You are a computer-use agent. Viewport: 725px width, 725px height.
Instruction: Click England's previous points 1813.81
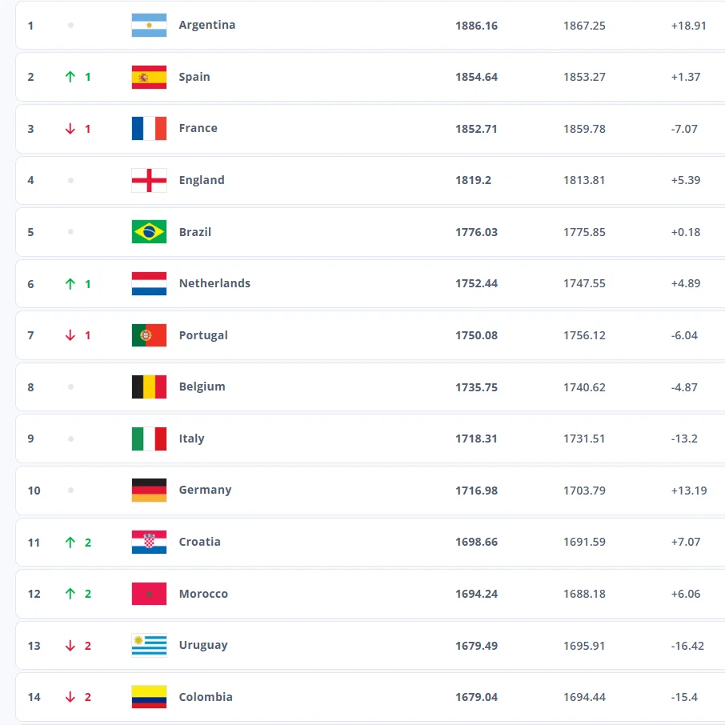(584, 180)
